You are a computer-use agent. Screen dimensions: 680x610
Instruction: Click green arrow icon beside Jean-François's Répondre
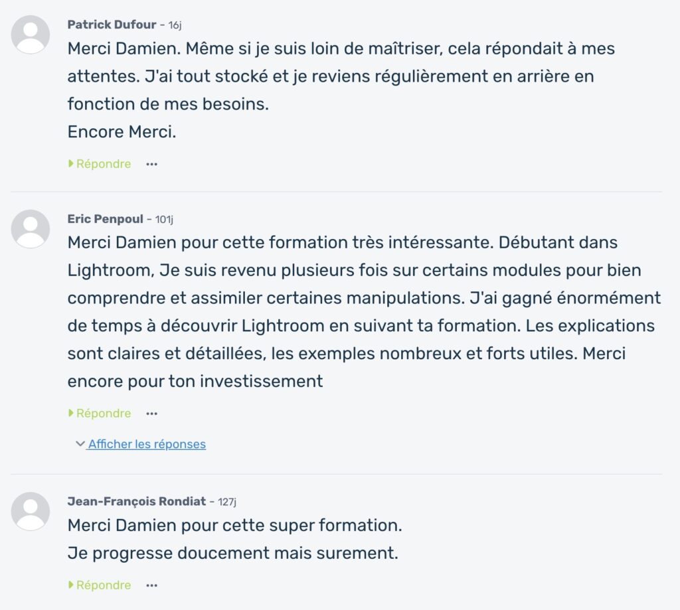point(70,585)
